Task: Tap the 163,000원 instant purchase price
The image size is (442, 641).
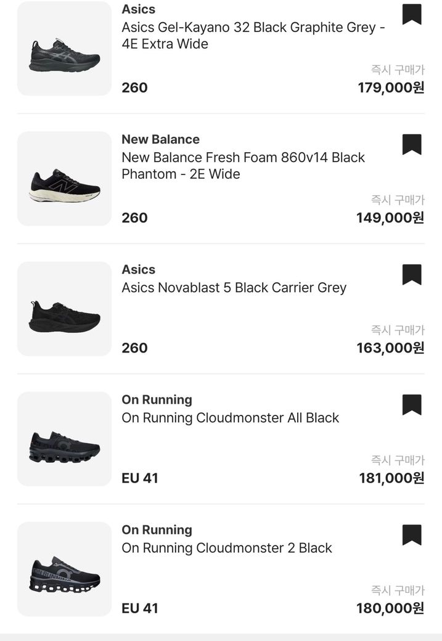Action: pyautogui.click(x=390, y=348)
